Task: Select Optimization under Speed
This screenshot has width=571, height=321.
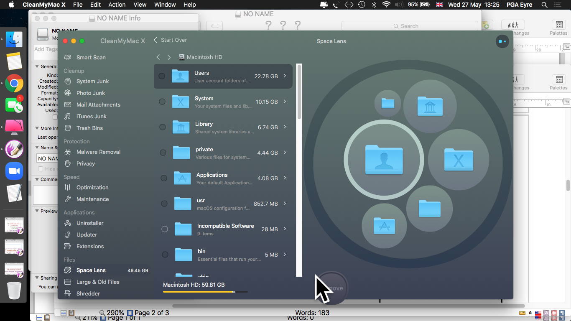Action: click(x=87, y=187)
